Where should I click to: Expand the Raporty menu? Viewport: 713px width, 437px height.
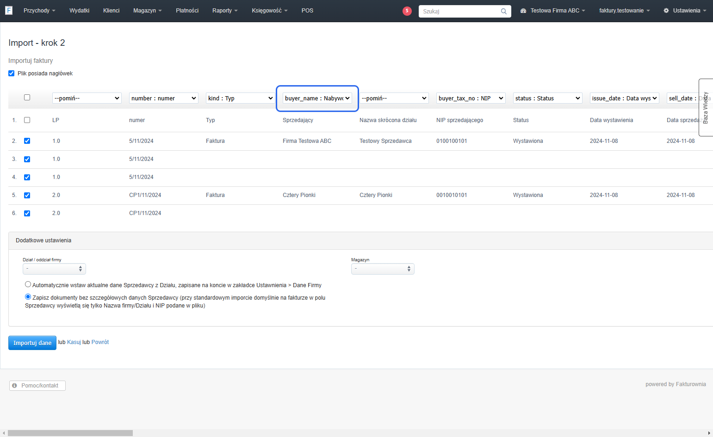225,11
